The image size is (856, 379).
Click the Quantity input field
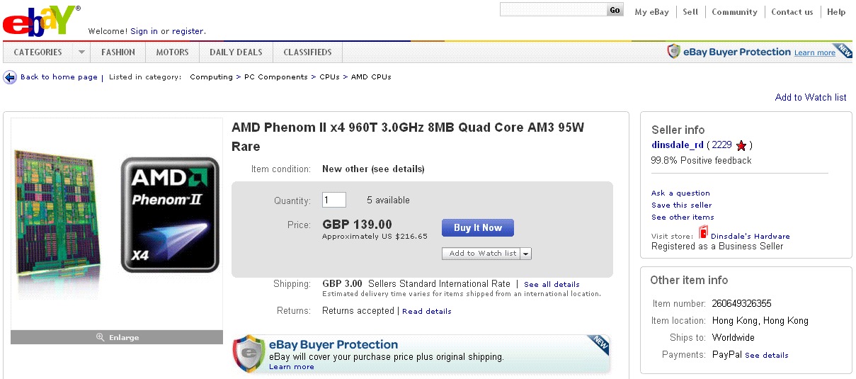[x=333, y=200]
